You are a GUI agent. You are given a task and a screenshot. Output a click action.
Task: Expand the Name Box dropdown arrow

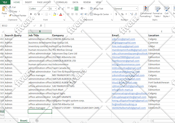[17, 25]
